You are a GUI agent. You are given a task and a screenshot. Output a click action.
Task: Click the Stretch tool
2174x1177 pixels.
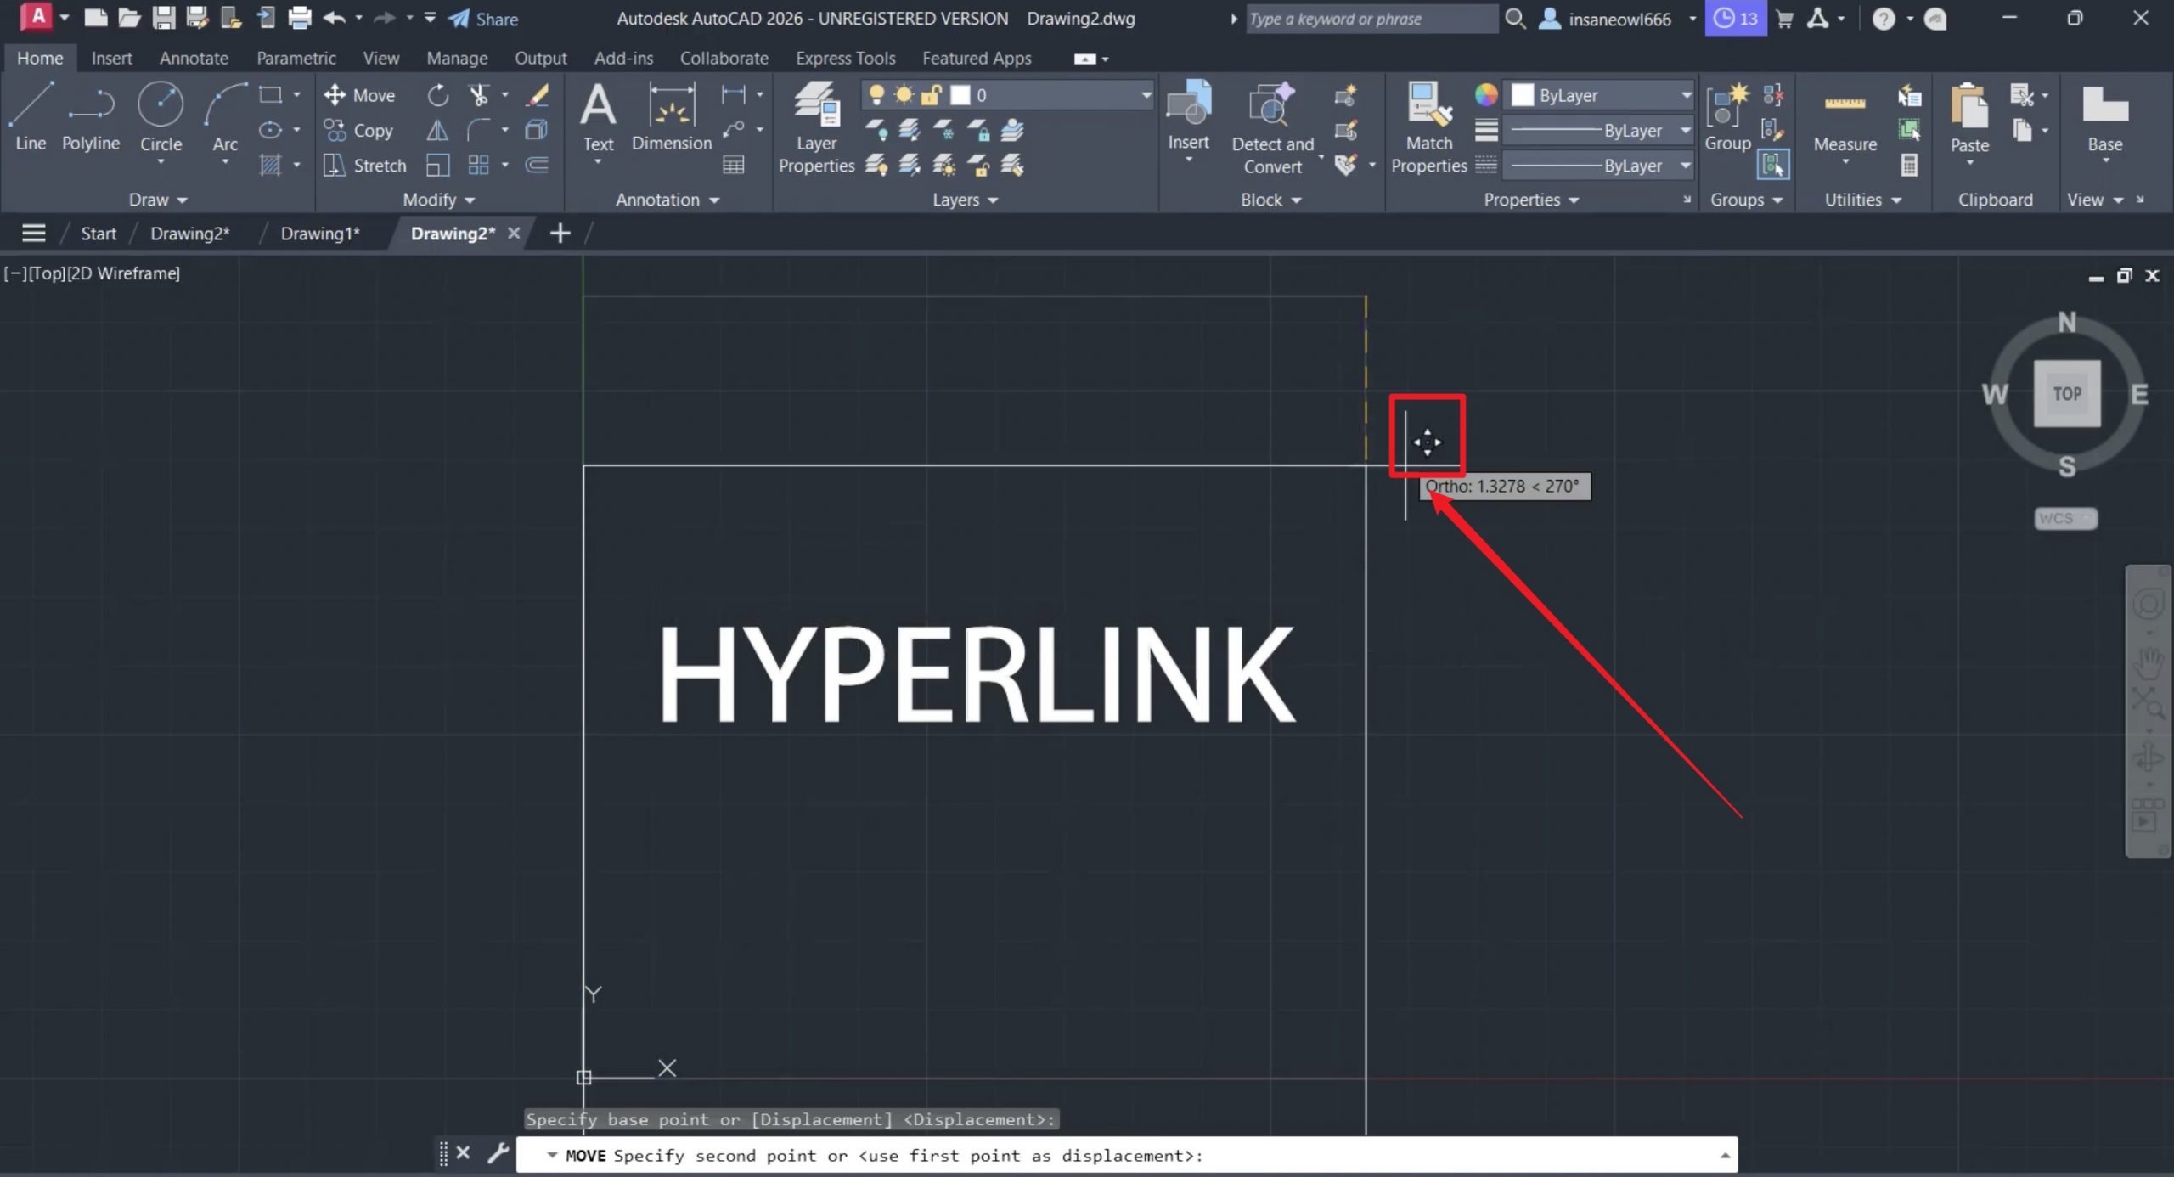pyautogui.click(x=365, y=166)
